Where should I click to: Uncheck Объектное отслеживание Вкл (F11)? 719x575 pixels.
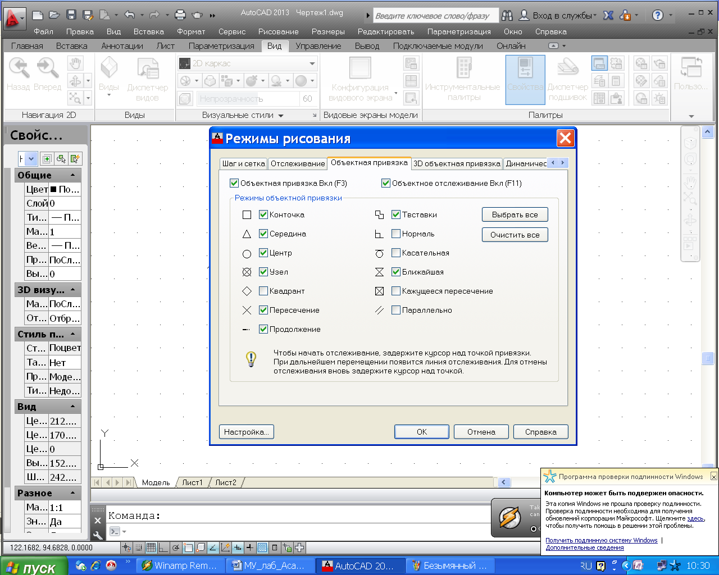(386, 183)
